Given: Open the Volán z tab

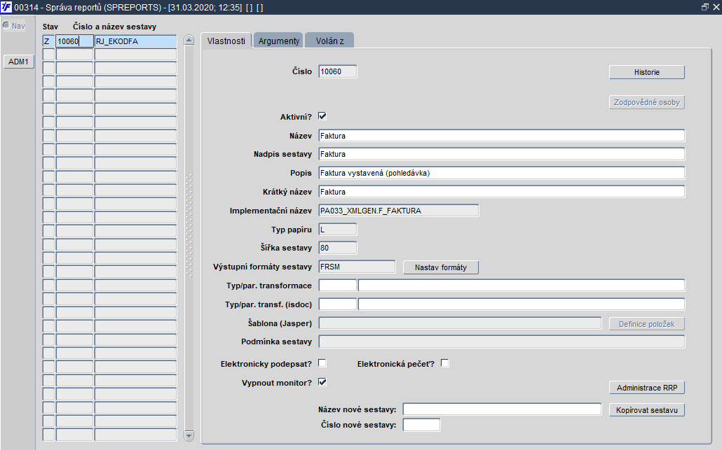Looking at the screenshot, I should pos(329,41).
